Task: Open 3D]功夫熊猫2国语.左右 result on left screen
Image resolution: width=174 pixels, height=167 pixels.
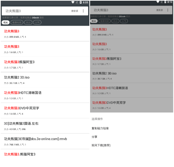Action: click(x=45, y=126)
